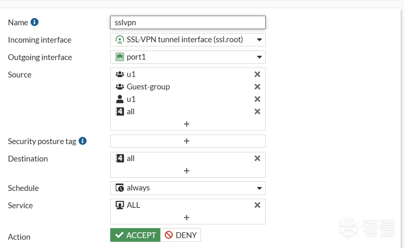Select the ACCEPT action
The width and height of the screenshot is (404, 248).
[x=135, y=235]
